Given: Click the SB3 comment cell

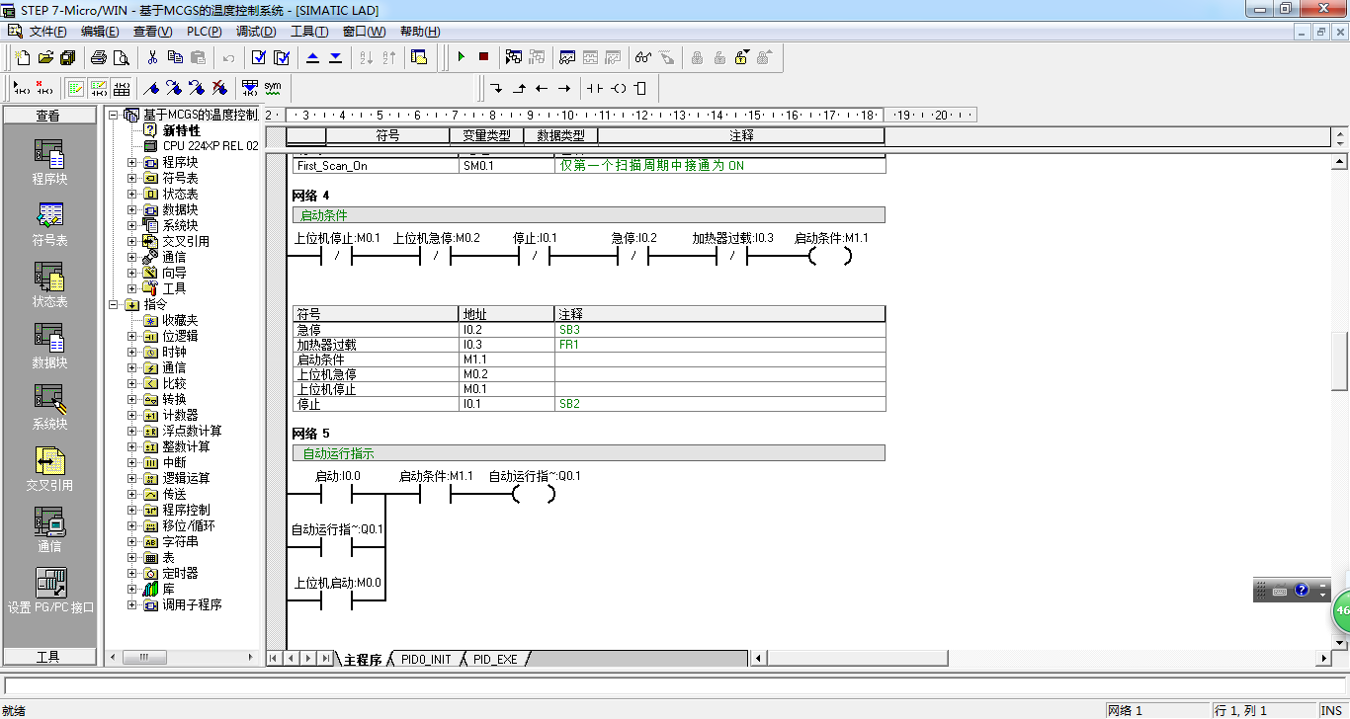Looking at the screenshot, I should click(719, 330).
